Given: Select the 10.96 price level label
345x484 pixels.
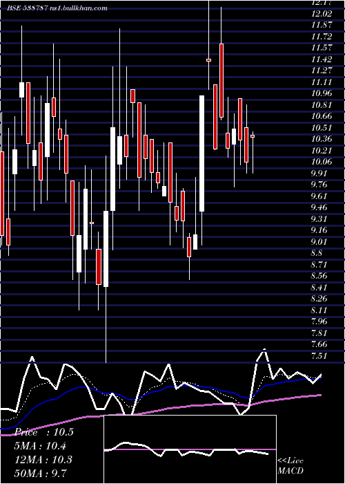Looking at the screenshot, I should pyautogui.click(x=322, y=93).
